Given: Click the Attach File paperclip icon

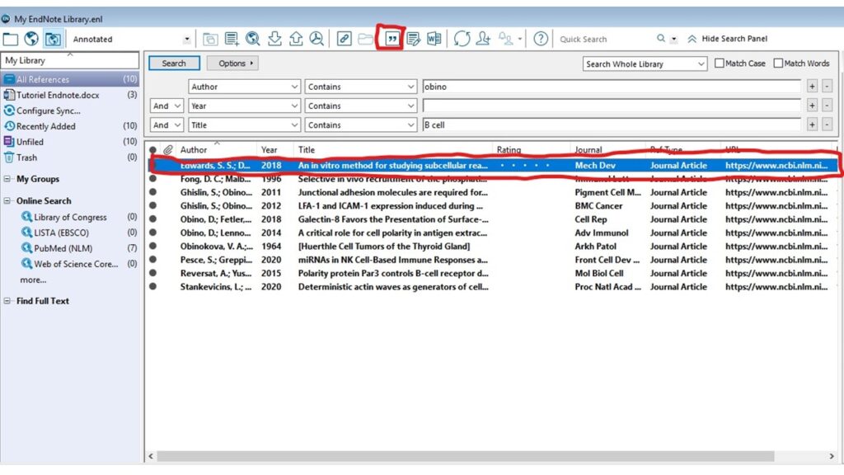Looking at the screenshot, I should 344,39.
